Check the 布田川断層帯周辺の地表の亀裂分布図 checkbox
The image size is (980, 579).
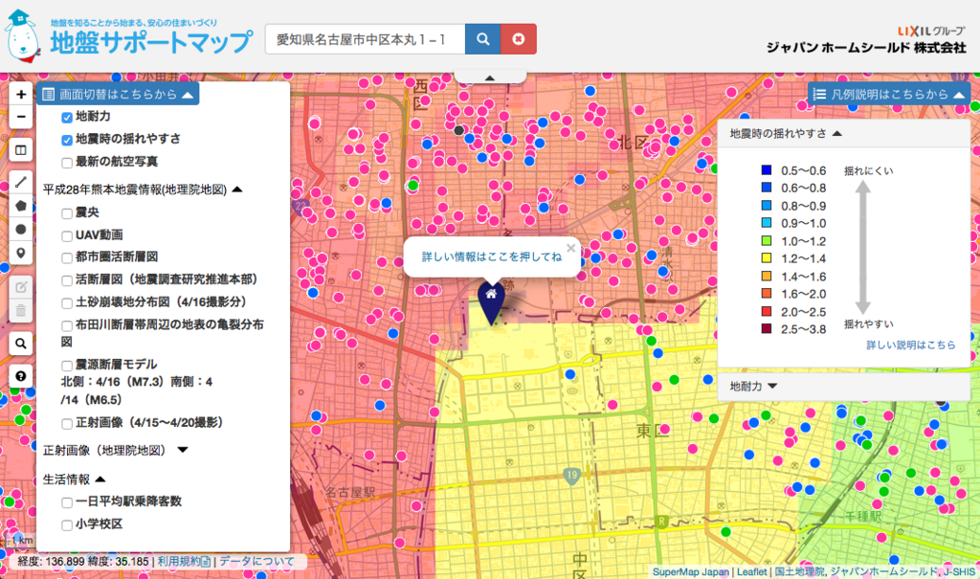67,325
